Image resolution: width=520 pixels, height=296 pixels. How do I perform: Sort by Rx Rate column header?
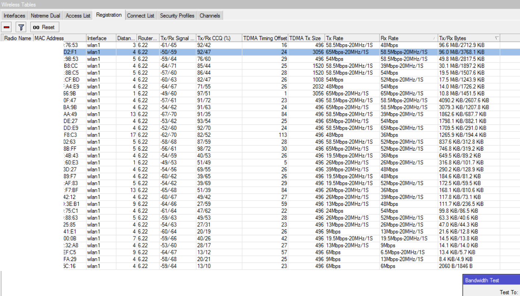(x=409, y=38)
